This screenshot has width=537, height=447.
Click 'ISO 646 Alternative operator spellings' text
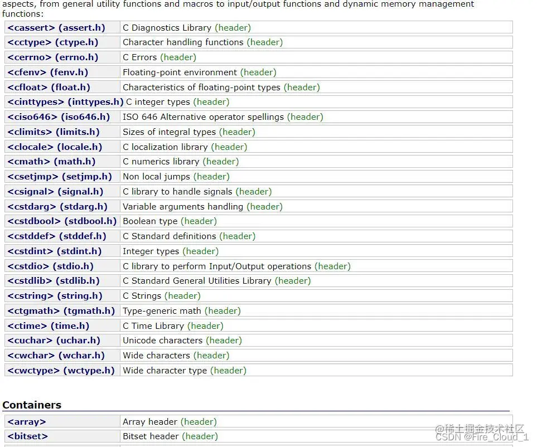pos(204,116)
